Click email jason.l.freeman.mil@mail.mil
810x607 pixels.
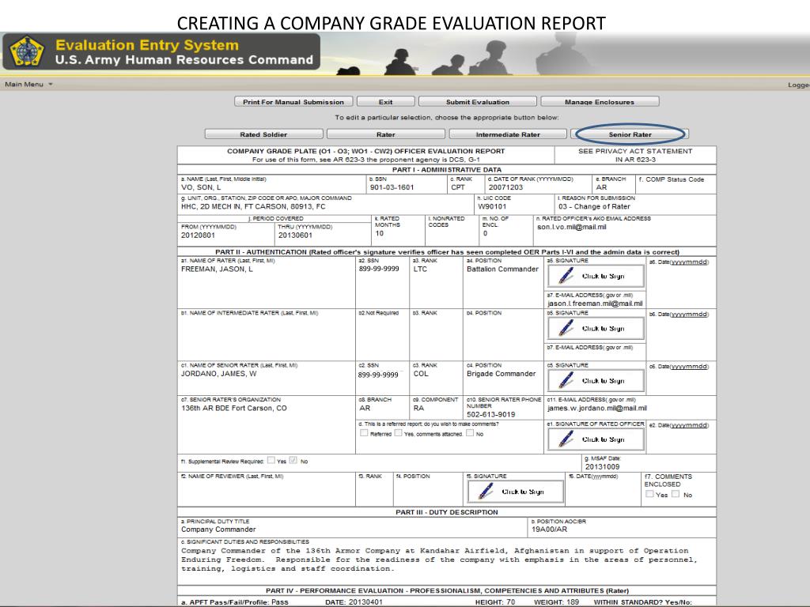(595, 303)
